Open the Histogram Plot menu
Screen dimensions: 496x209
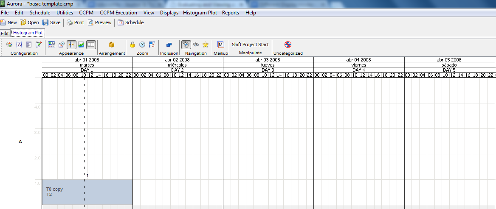tap(200, 13)
